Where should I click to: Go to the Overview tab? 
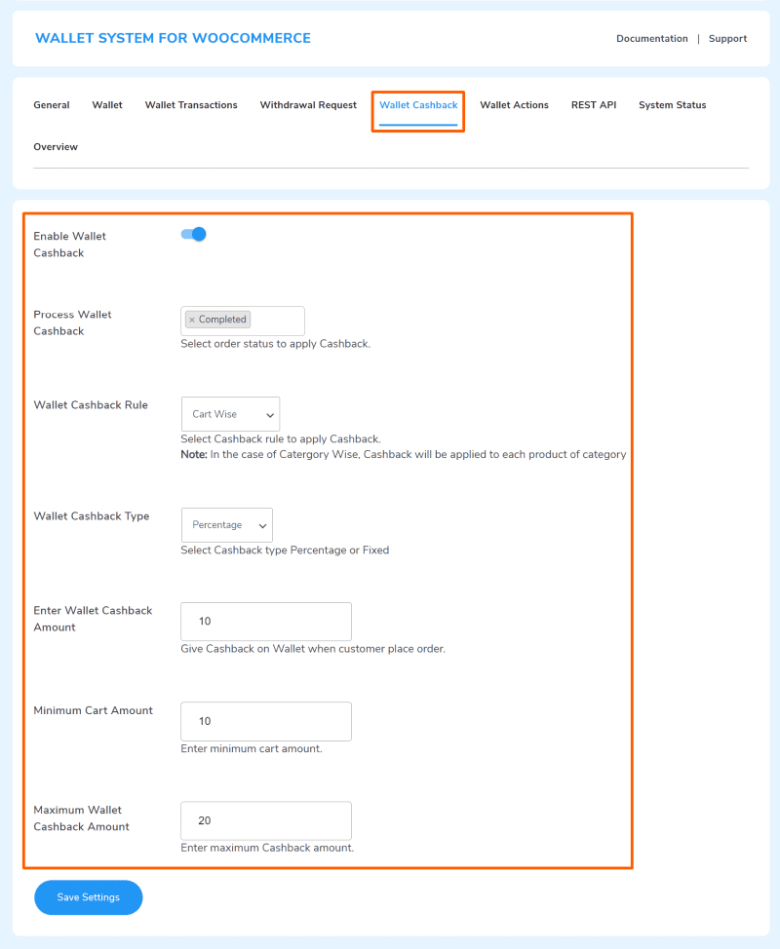[56, 146]
